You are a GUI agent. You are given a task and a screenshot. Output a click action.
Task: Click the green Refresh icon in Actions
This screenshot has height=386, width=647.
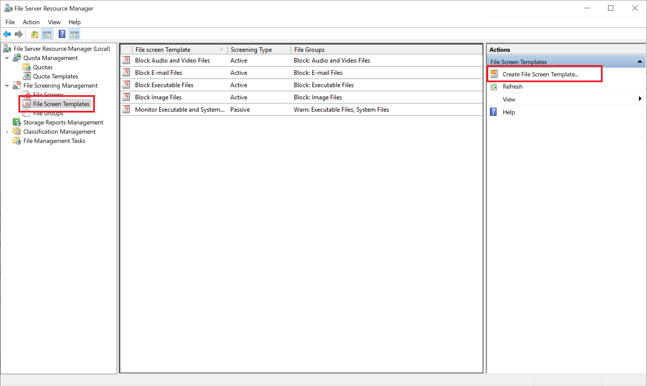pos(494,87)
